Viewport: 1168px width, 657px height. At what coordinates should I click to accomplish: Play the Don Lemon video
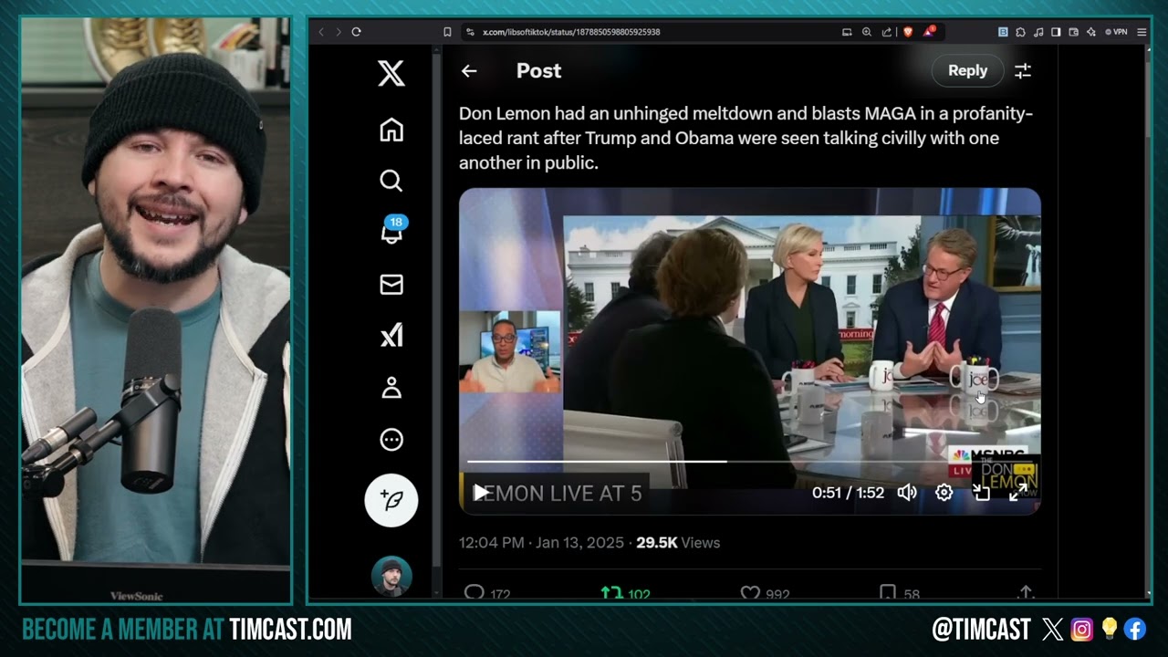pos(481,493)
